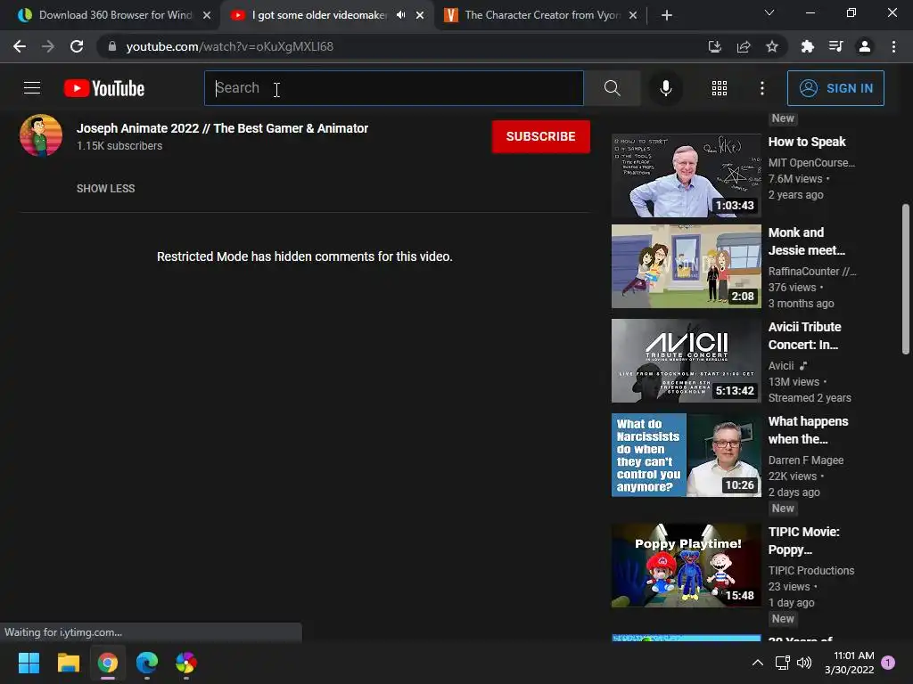Open Microsoft Edge from taskbar
Viewport: 913px width, 684px height.
(x=147, y=663)
